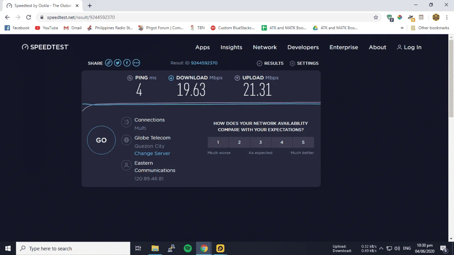The image size is (454, 255).
Task: Click the address bar URL
Action: tap(81, 17)
